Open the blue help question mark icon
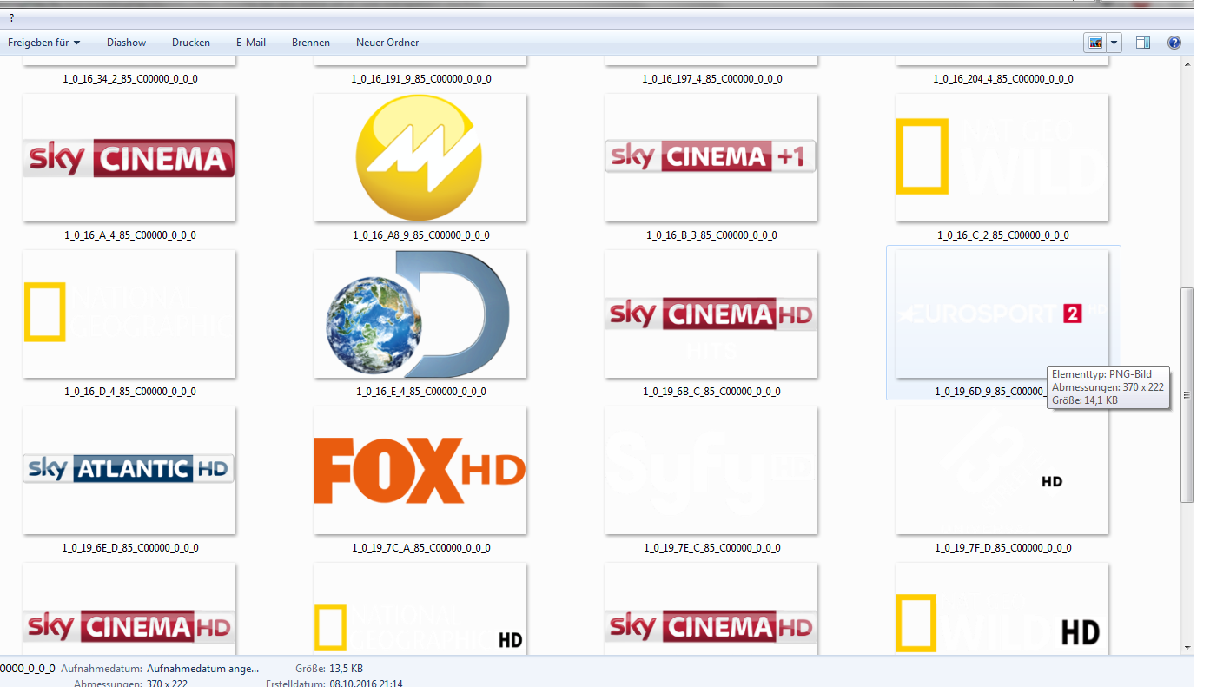This screenshot has width=1230, height=687. point(1174,43)
